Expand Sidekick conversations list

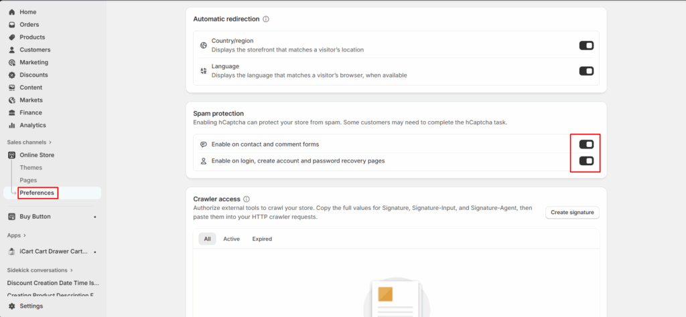[72, 270]
